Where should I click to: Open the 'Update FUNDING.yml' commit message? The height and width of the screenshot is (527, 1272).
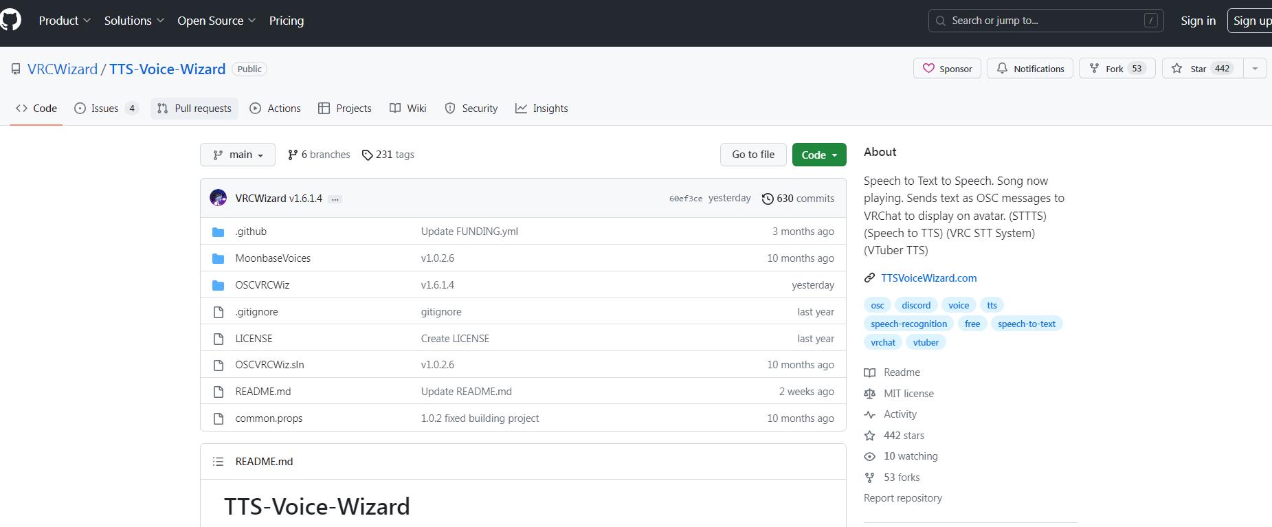tap(469, 232)
